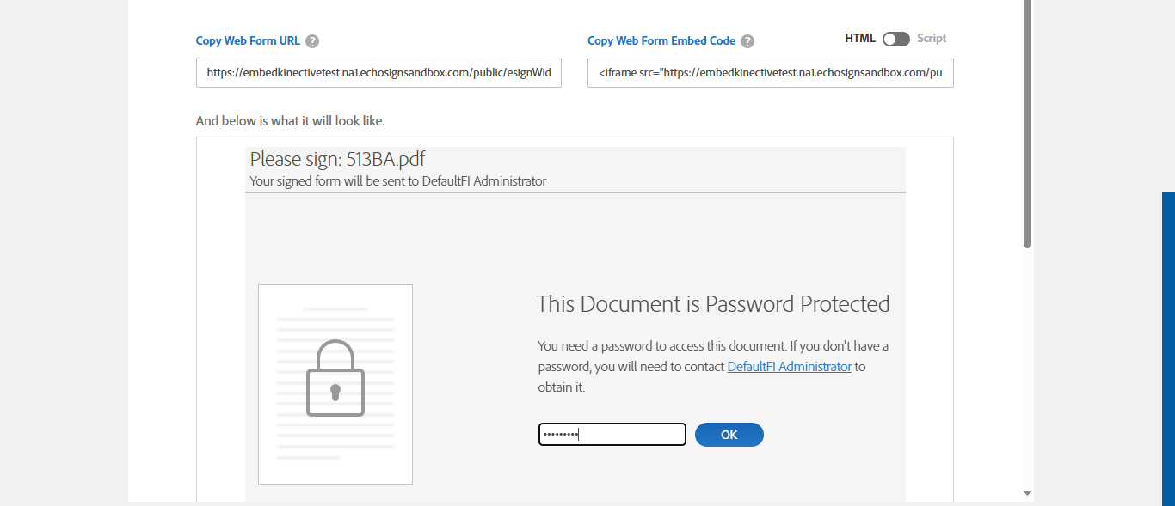Click into the document password field

click(x=612, y=435)
